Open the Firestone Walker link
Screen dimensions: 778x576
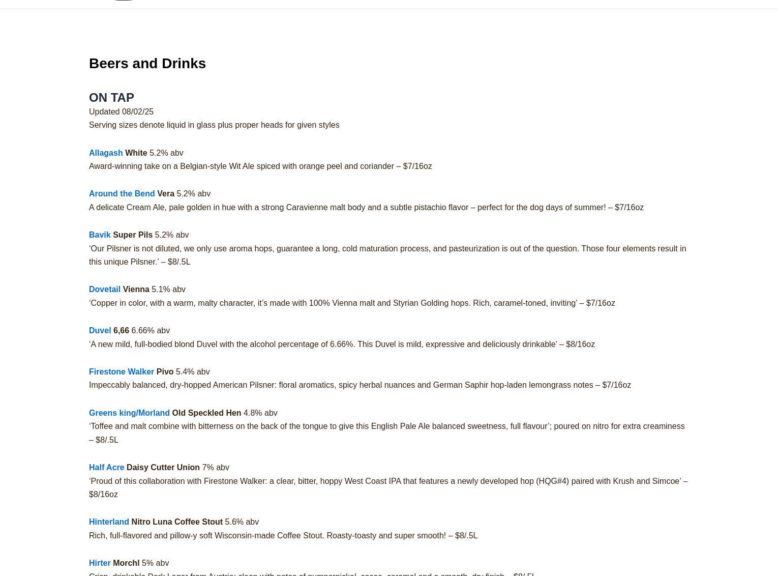click(x=122, y=371)
